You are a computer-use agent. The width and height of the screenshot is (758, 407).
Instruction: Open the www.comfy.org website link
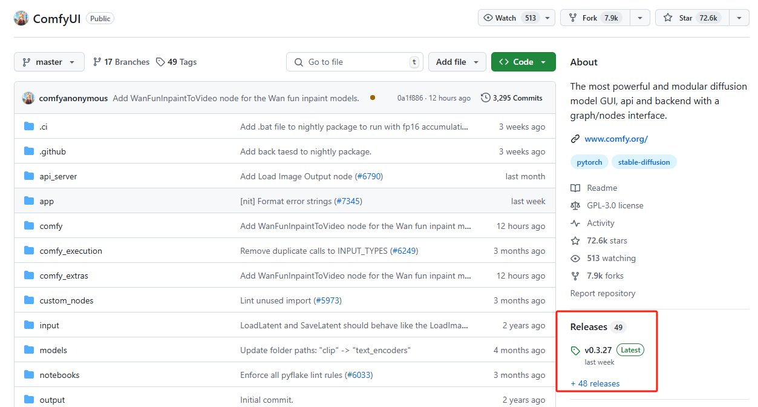(616, 139)
